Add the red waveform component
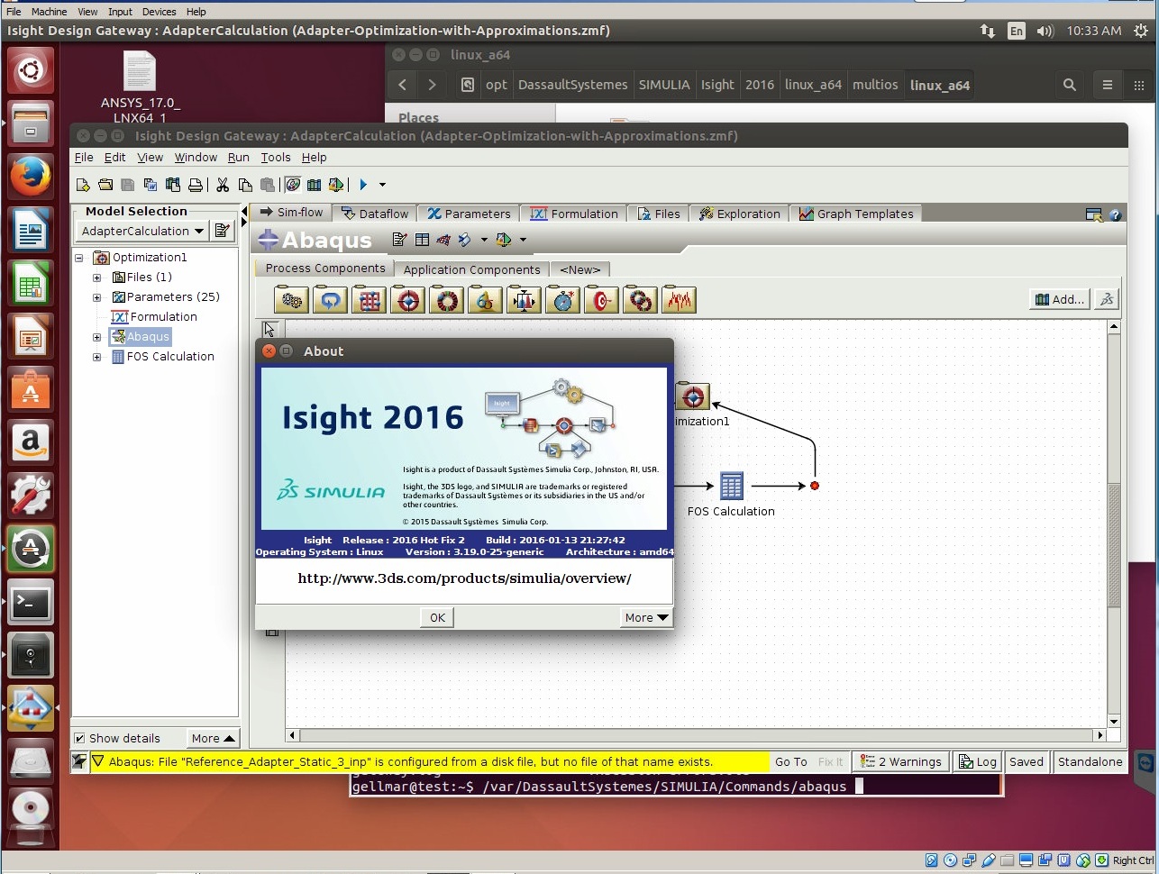This screenshot has width=1159, height=874. [x=680, y=300]
